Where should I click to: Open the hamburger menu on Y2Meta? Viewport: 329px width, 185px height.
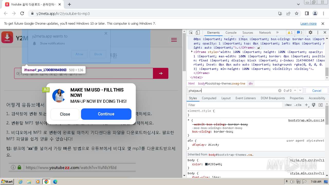[x=174, y=40]
